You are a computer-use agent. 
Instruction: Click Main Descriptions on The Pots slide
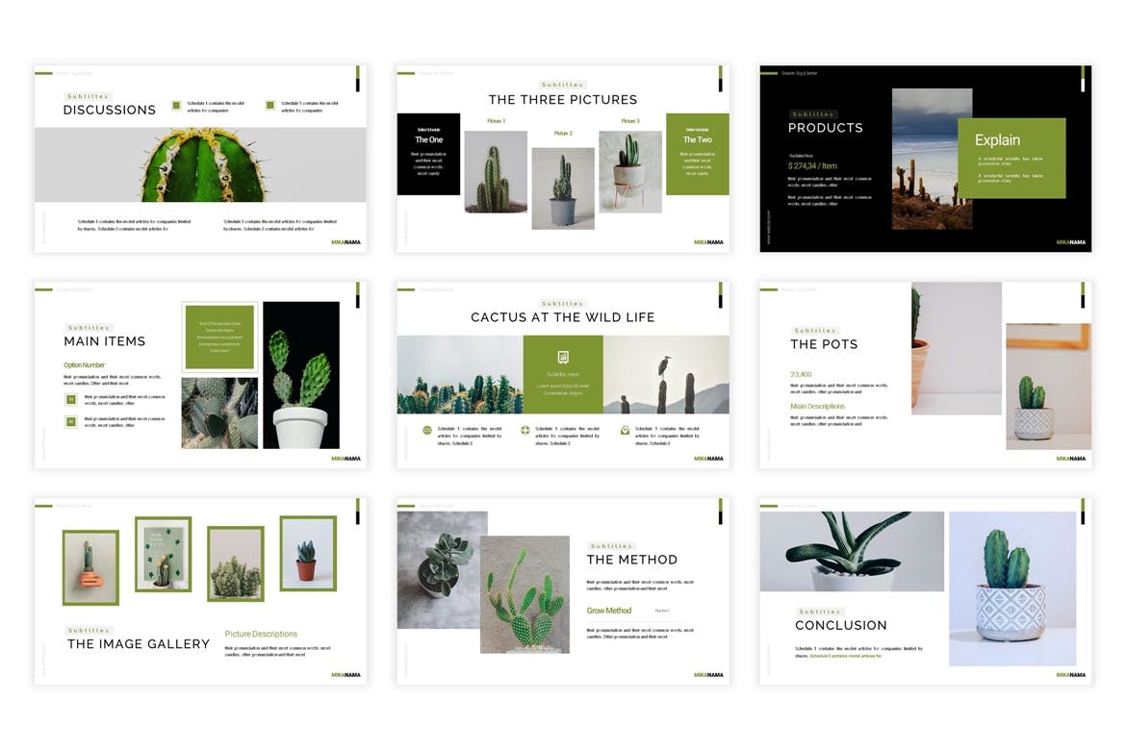[817, 407]
